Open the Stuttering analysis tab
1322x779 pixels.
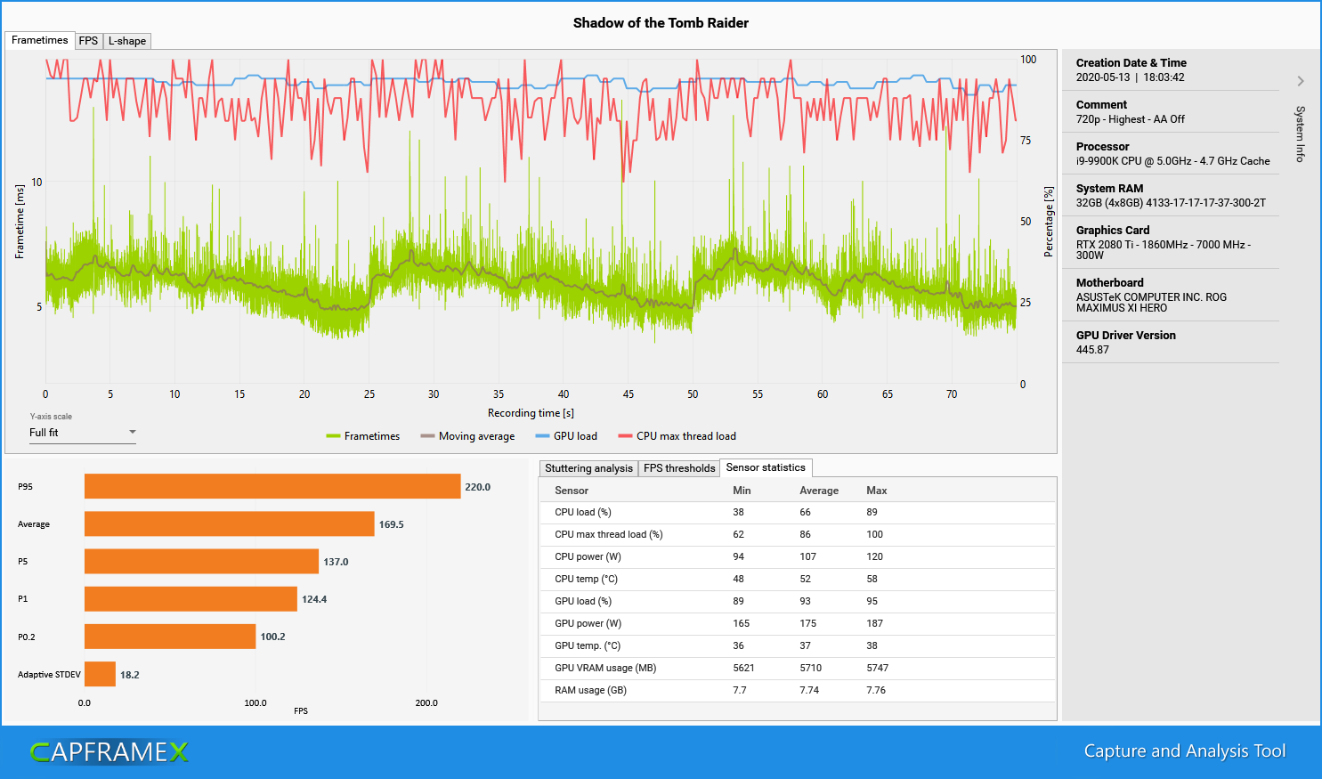(x=588, y=468)
